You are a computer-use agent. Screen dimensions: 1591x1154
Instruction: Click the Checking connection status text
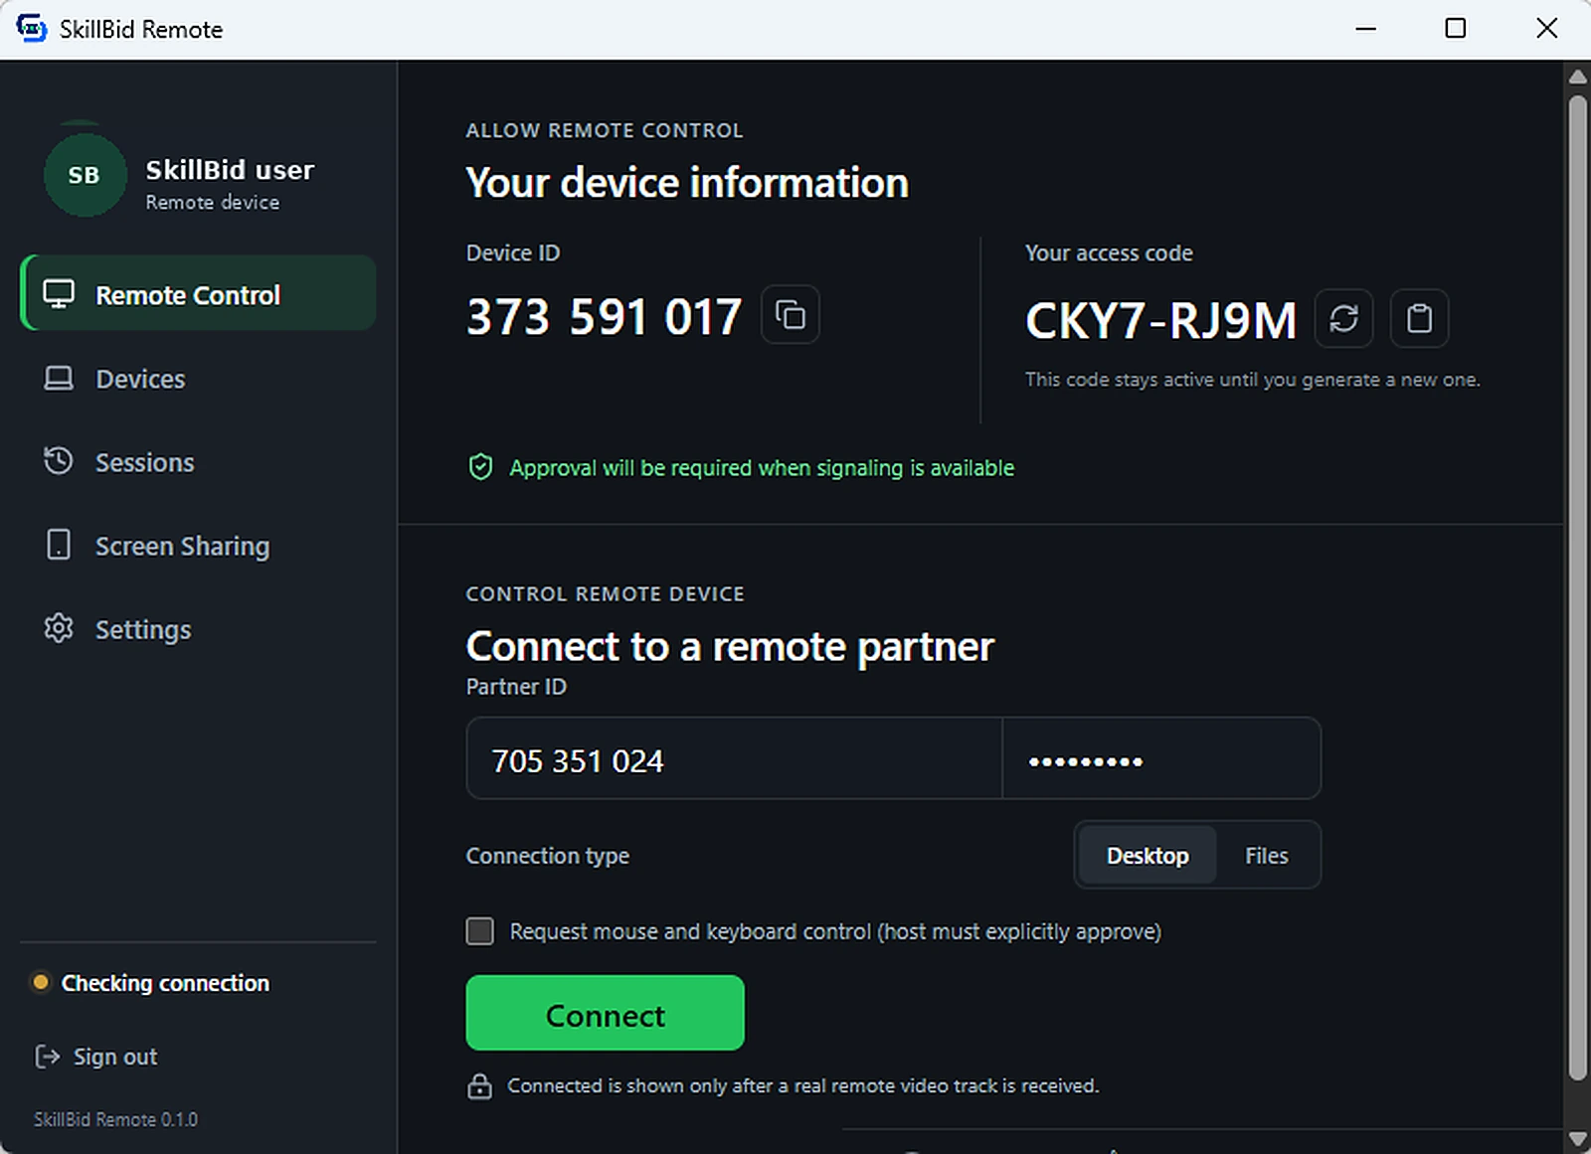coord(165,983)
